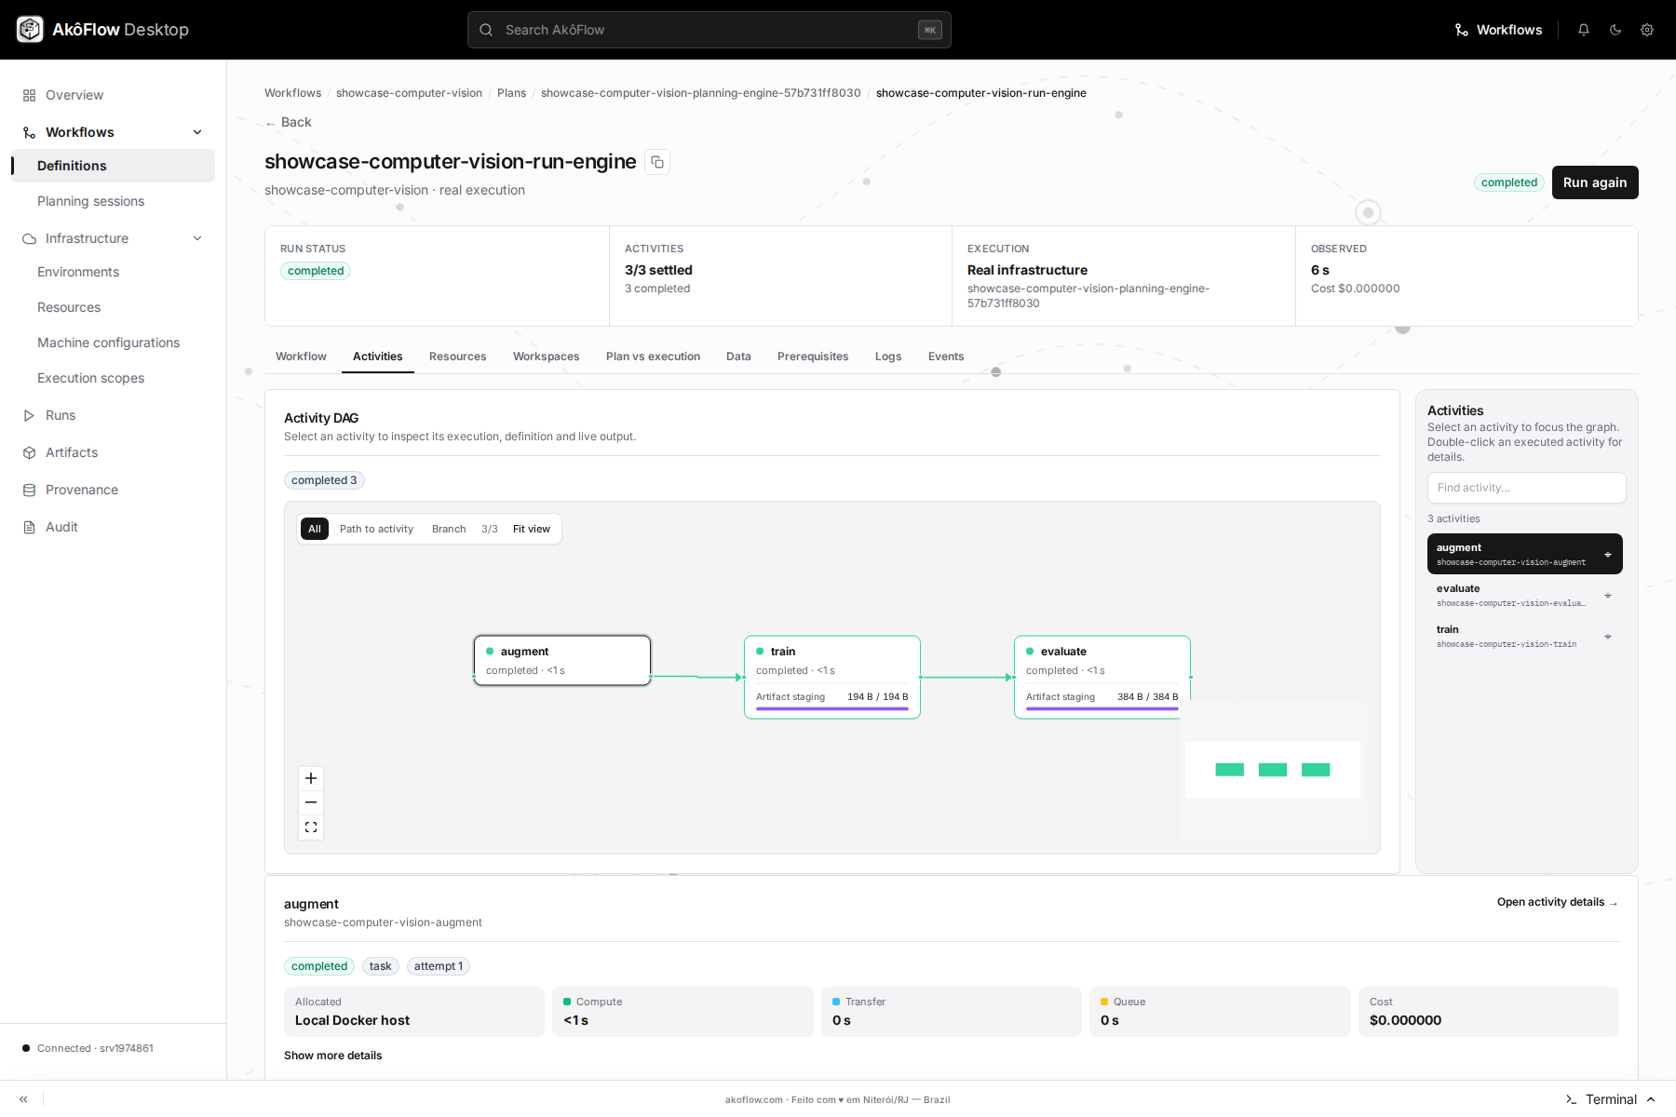Open the settings gear icon
Screen dimensions: 1676x1117
pos(1647,30)
